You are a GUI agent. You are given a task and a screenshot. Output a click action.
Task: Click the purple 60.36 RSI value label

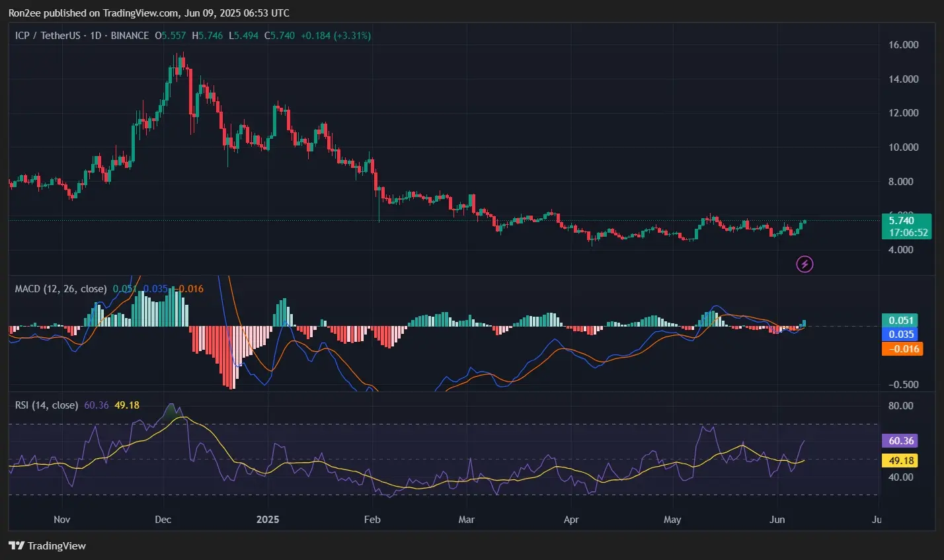(901, 441)
